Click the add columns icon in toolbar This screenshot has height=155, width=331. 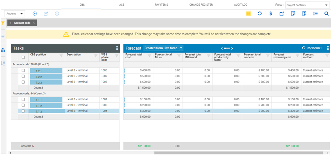(x=282, y=14)
